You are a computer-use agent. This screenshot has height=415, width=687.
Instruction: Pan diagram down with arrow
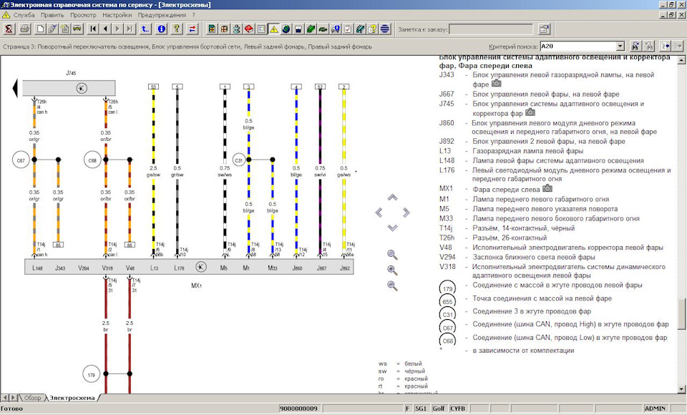pos(393,228)
